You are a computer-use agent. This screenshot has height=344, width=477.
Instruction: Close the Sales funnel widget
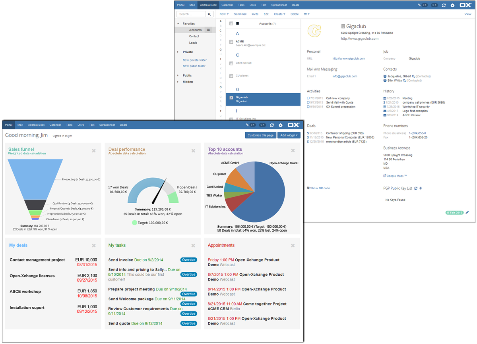click(x=94, y=151)
